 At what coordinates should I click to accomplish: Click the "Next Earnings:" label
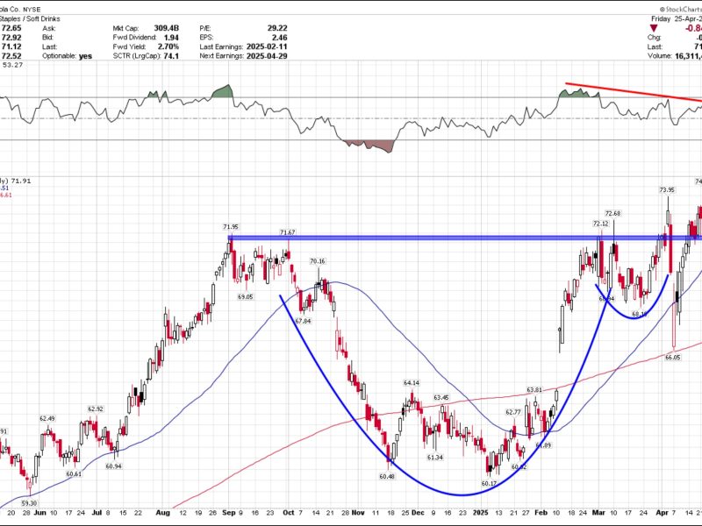pyautogui.click(x=222, y=56)
